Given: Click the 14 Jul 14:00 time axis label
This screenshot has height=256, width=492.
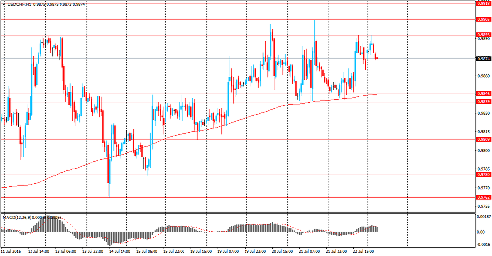Looking at the screenshot, I should (x=119, y=251).
